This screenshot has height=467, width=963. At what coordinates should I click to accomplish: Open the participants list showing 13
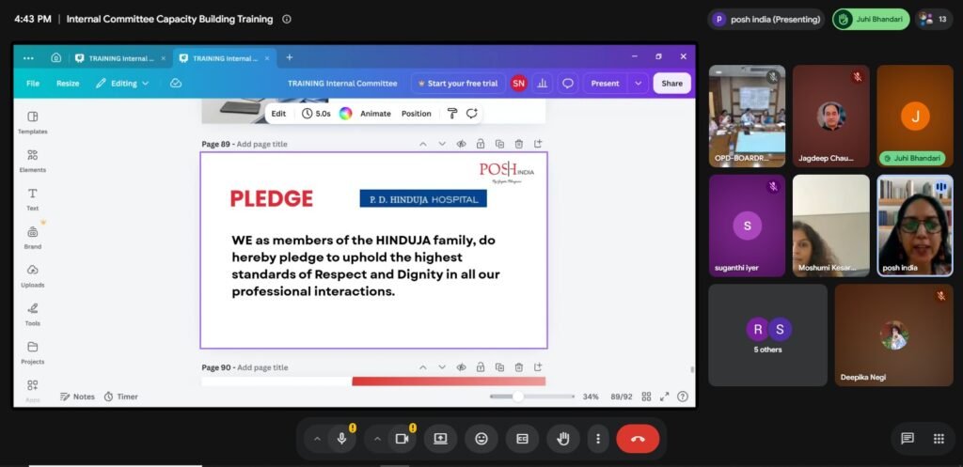934,19
